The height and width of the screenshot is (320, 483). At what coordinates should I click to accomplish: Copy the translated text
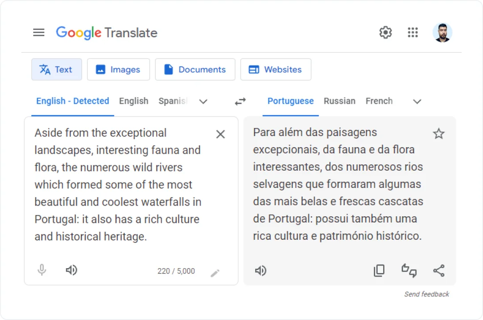(379, 270)
